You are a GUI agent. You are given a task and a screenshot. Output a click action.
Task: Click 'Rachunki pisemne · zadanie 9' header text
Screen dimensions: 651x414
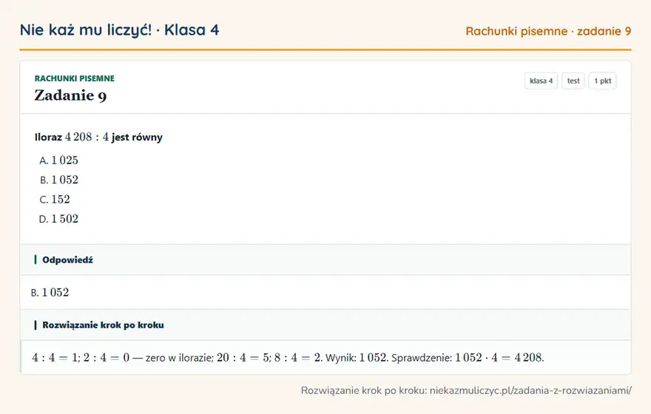(548, 31)
